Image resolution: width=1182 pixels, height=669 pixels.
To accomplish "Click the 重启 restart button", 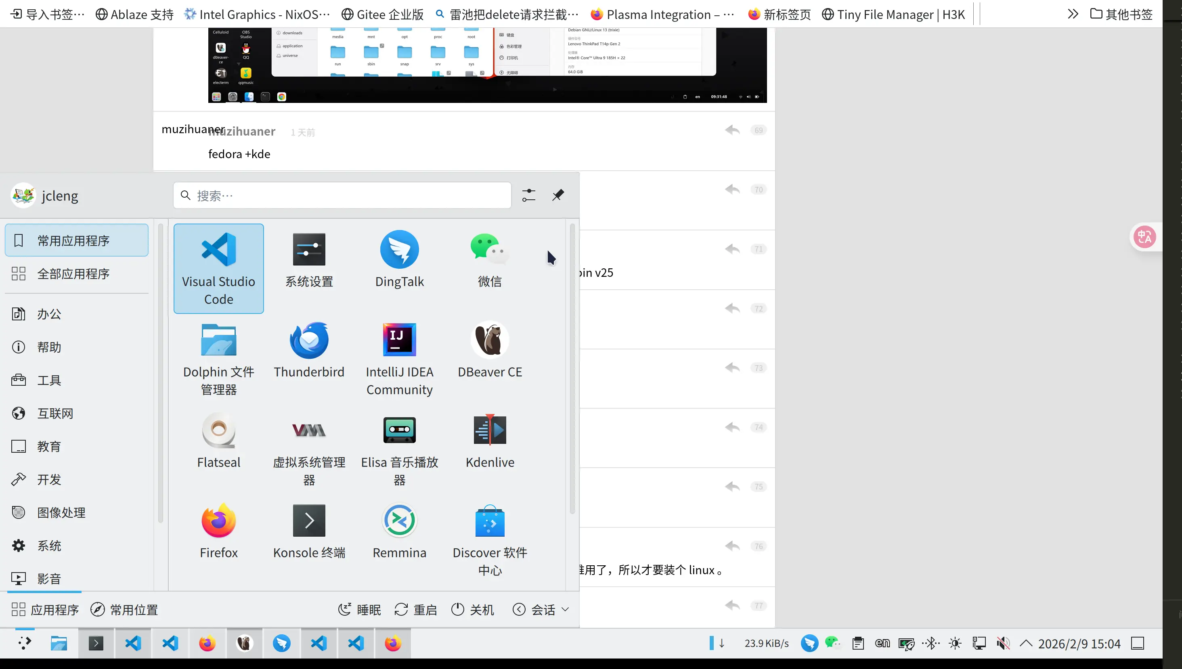I will click(x=415, y=610).
